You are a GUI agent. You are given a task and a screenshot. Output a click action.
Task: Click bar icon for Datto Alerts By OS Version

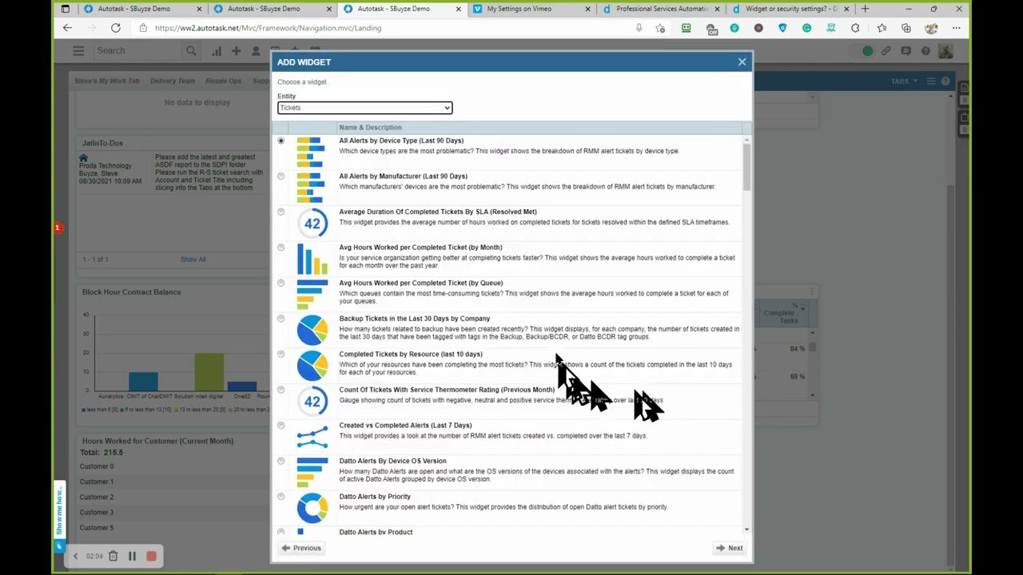coord(312,473)
